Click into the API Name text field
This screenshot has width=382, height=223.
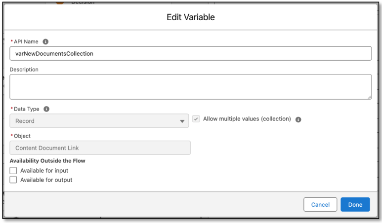point(190,53)
